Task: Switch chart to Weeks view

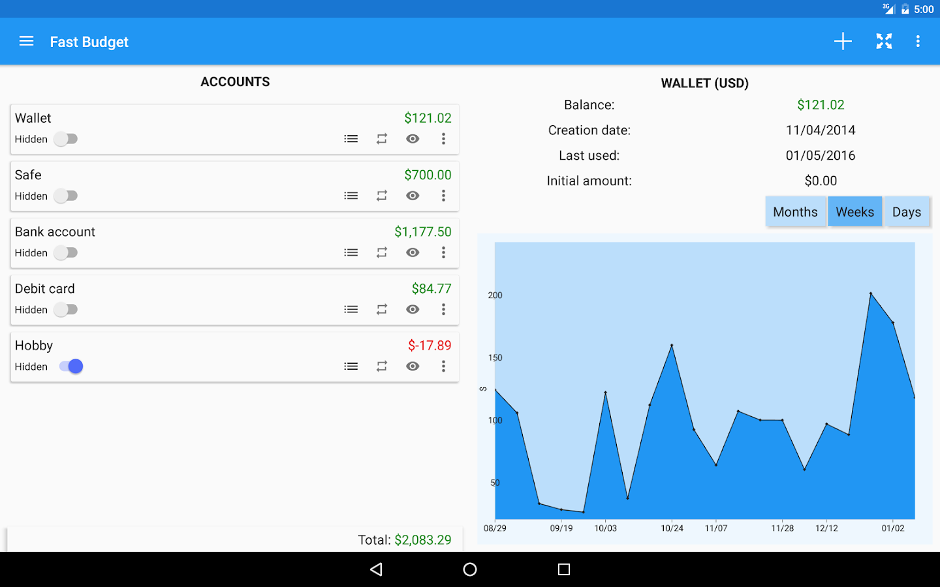Action: click(x=855, y=212)
